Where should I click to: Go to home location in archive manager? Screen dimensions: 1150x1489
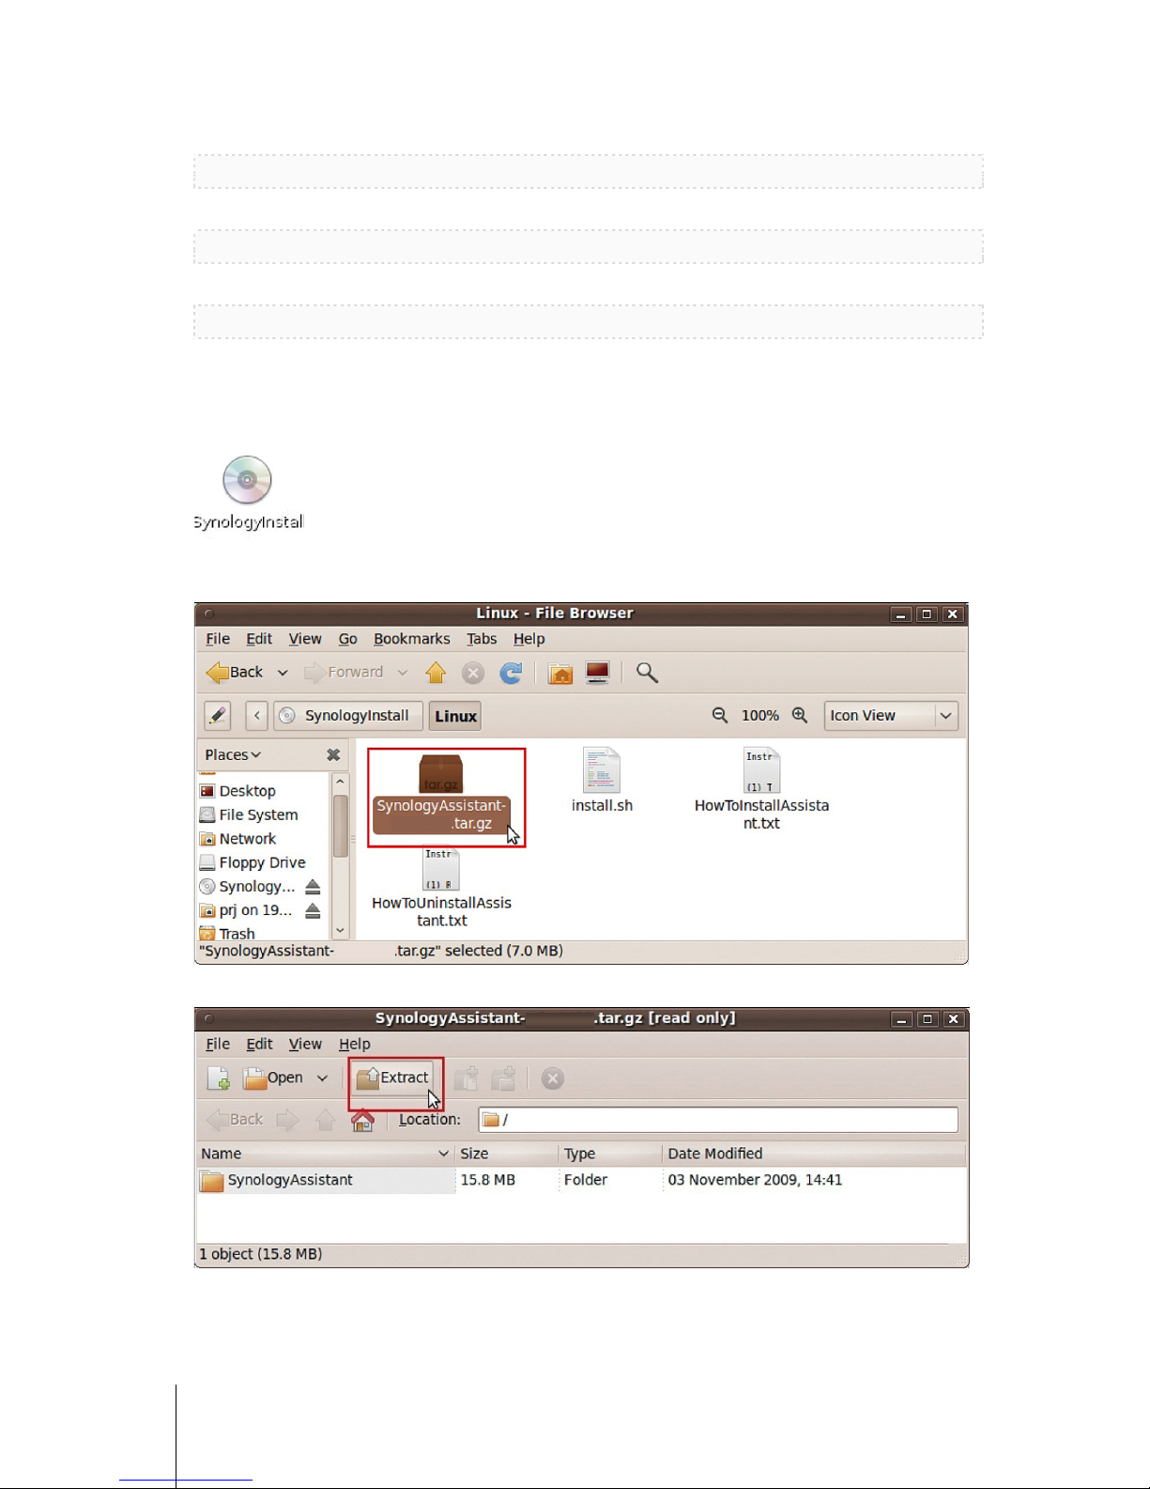362,1120
